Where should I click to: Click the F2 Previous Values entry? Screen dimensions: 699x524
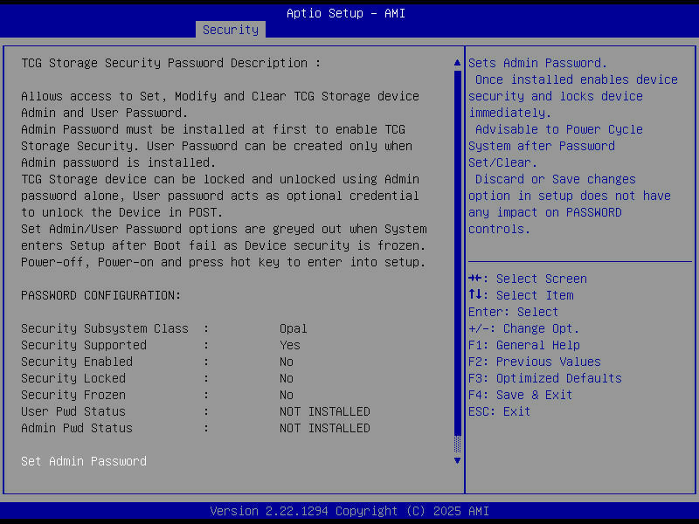point(540,362)
